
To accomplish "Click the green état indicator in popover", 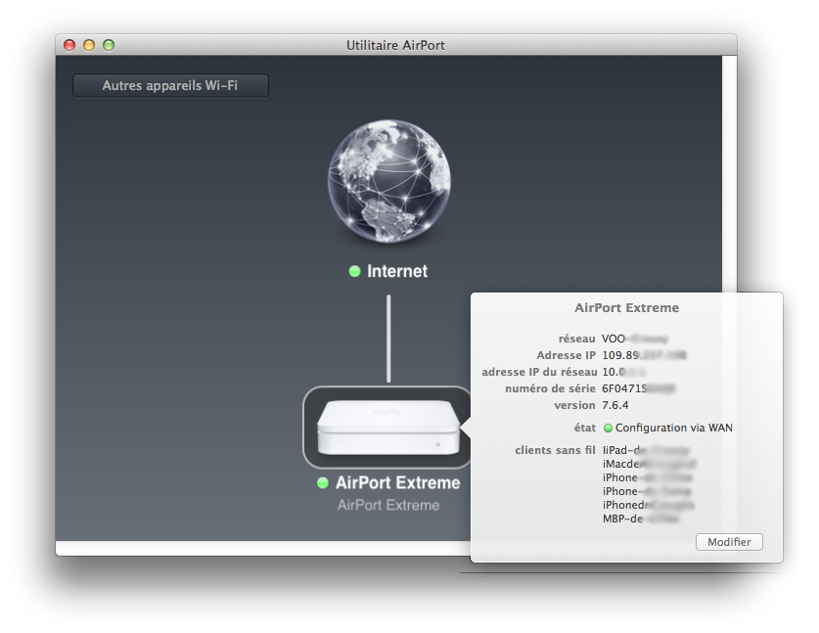I will tap(608, 428).
